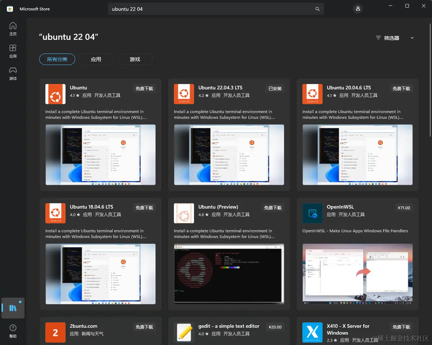Open the Help (帮助) sidebar icon
Screen dimensions: 432x345
pyautogui.click(x=13, y=331)
